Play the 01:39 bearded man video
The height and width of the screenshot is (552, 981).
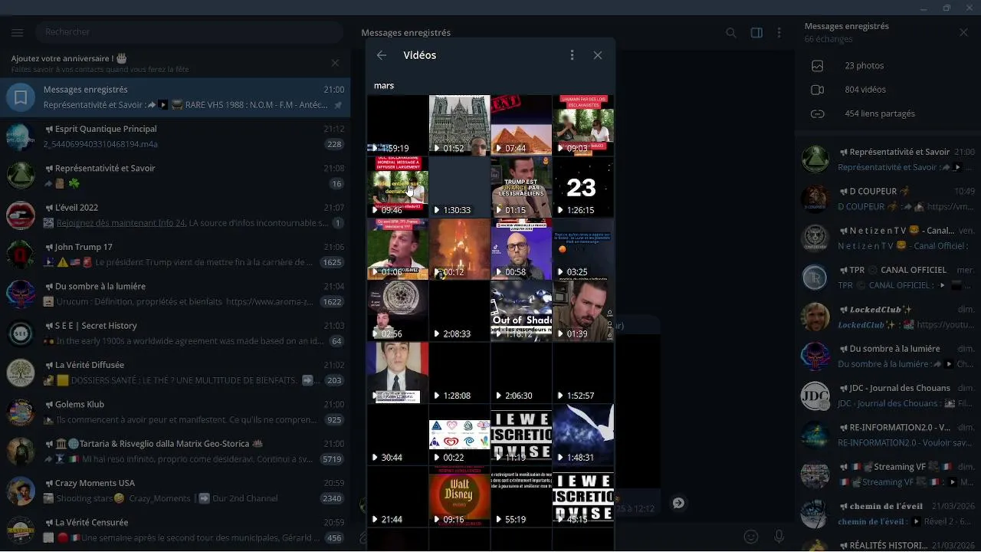click(583, 311)
